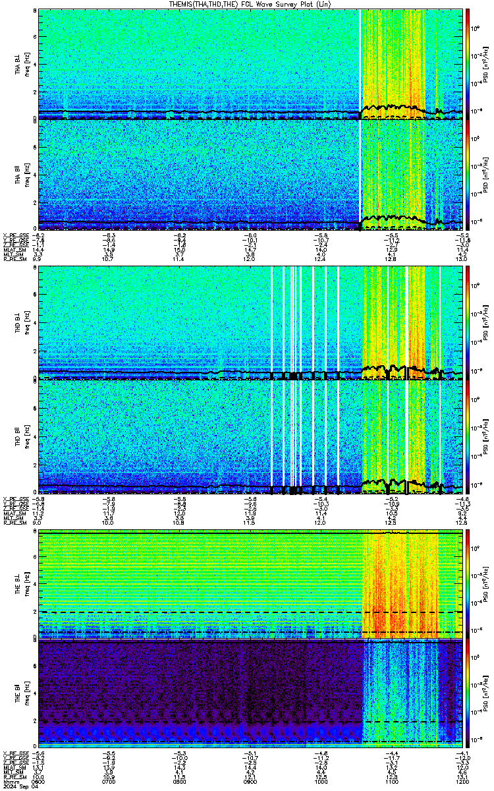Screen dimensions: 494x791
Task: Click the THD B-perpendicular freq [Hz] axis label
Action: [x=28, y=323]
